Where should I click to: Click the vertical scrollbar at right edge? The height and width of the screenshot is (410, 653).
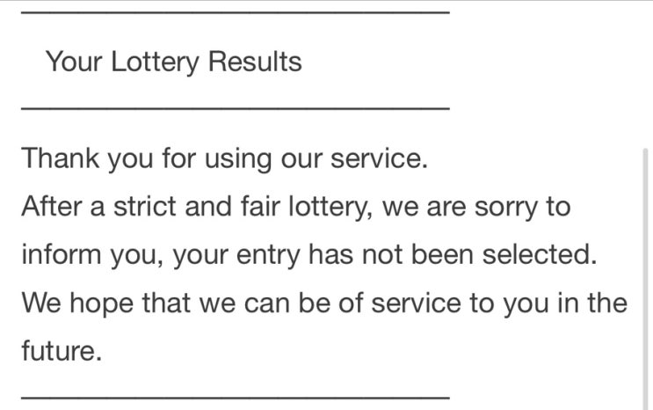click(x=646, y=279)
